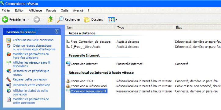221x110 pixels.
Task: Click Modifier les paramètres du Pare-feu Windows
Action: [31, 56]
